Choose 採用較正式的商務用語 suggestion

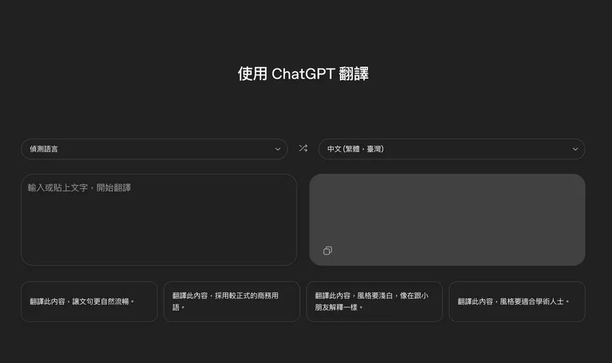coord(232,301)
